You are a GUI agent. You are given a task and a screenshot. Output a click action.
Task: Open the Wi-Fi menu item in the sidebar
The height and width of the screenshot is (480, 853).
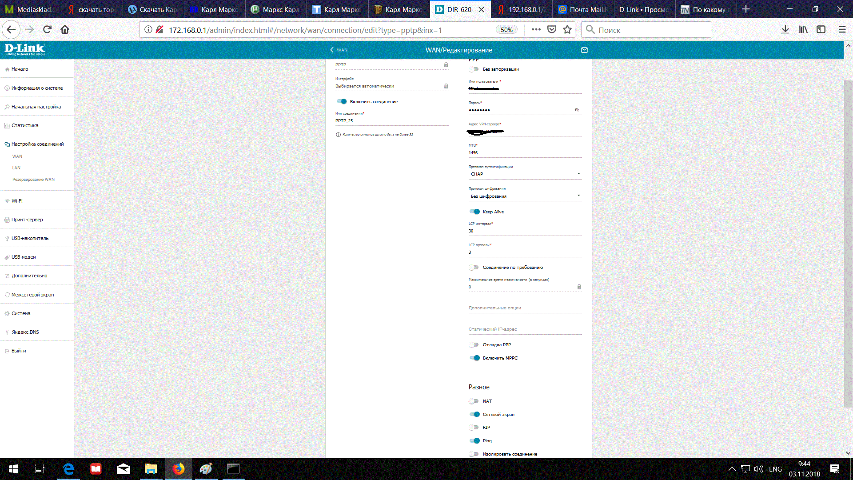17,201
